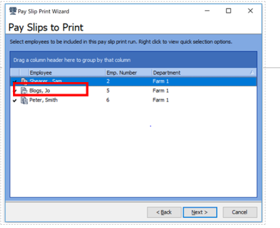Sort by the Emp. Number column header
Screen dimensions: 280x228
point(128,72)
